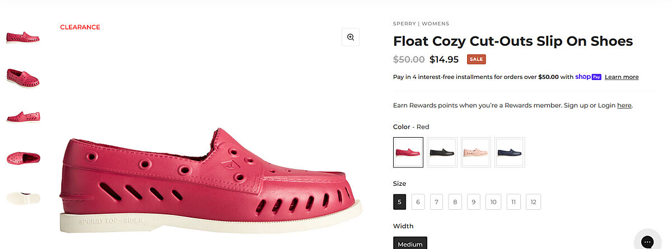Click the main red shoe product image

tap(210, 179)
